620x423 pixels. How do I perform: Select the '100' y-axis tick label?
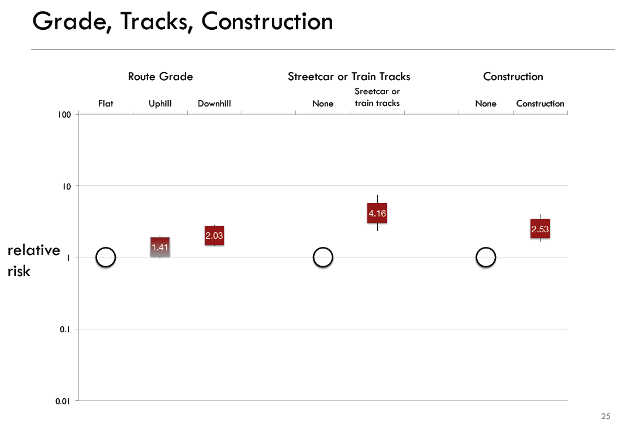point(64,115)
